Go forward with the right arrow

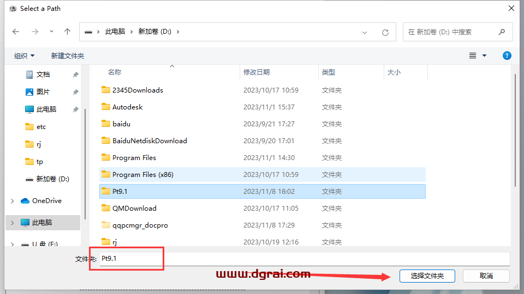[x=35, y=32]
